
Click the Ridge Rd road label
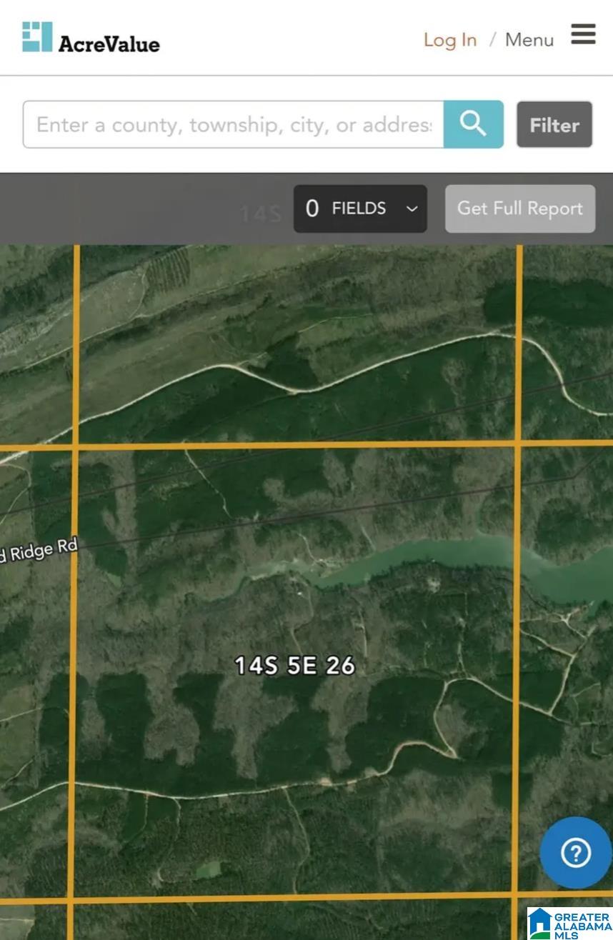click(x=38, y=551)
